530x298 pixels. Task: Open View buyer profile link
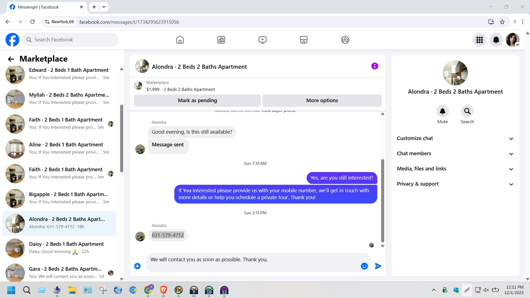279,111
